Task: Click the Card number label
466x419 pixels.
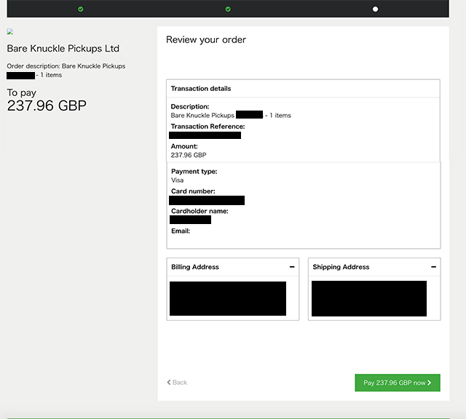Action: 193,191
